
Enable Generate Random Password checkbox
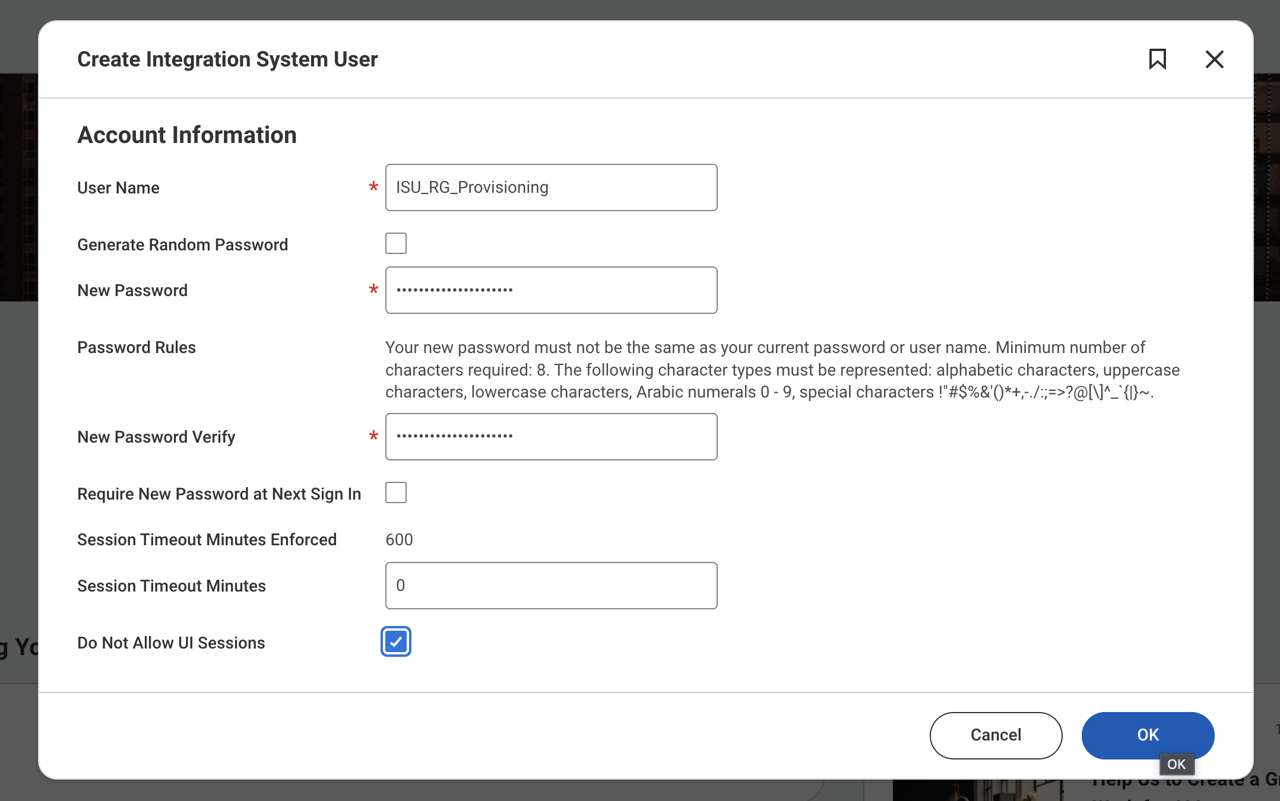pos(396,243)
